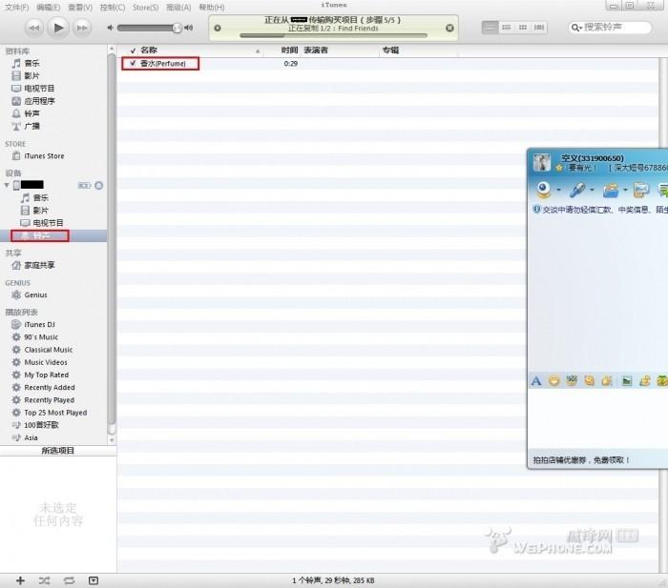Uncheck the 香水(Perfume) ringtone checkbox
The height and width of the screenshot is (588, 668).
(x=133, y=64)
